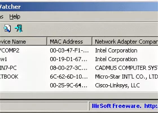Image resolution: width=158 pixels, height=113 pixels.
Task: Click MAC address 08-00-27-3C cell
Action: click(69, 68)
